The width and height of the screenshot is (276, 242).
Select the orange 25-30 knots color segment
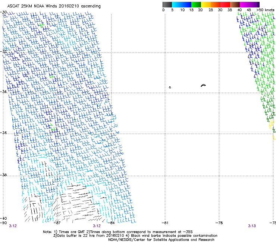(216, 4)
